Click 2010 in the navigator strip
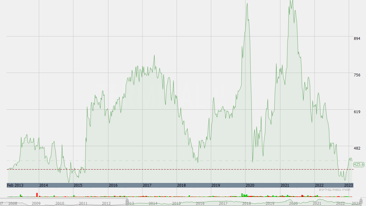The image size is (366, 206). pos(60,204)
